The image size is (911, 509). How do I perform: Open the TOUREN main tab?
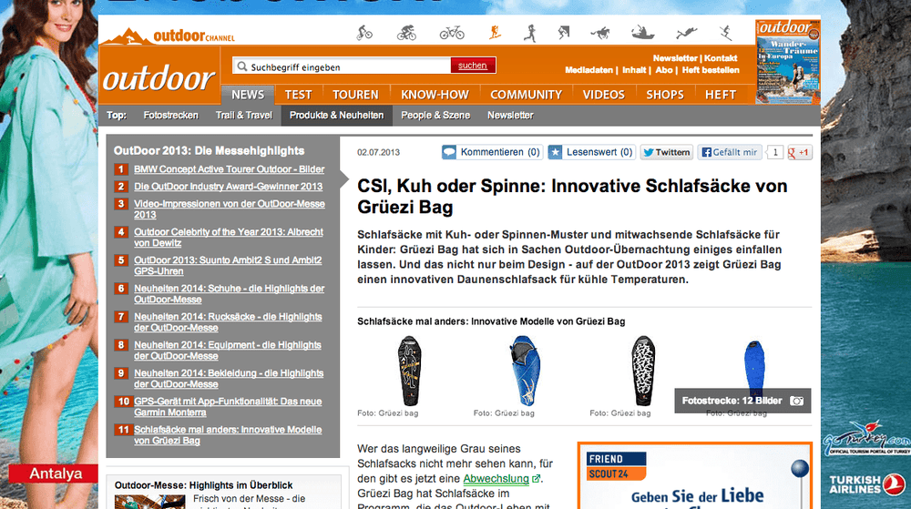[355, 95]
